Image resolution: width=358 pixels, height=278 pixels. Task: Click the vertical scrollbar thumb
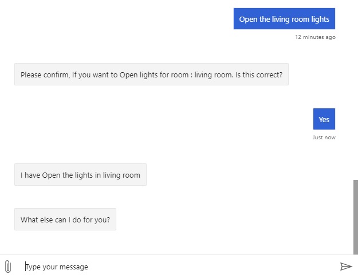355,217
